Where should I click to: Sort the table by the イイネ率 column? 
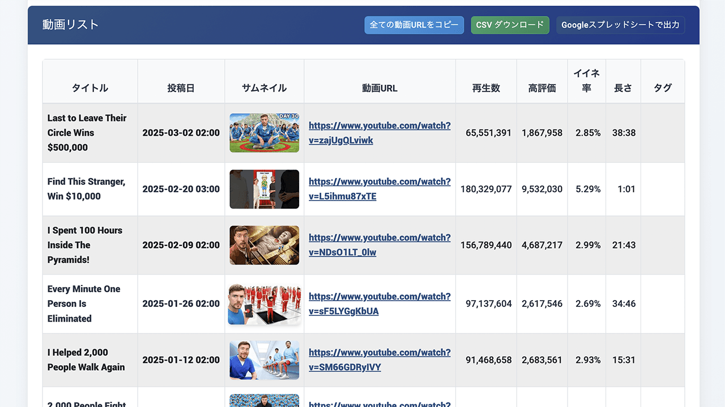pos(587,81)
